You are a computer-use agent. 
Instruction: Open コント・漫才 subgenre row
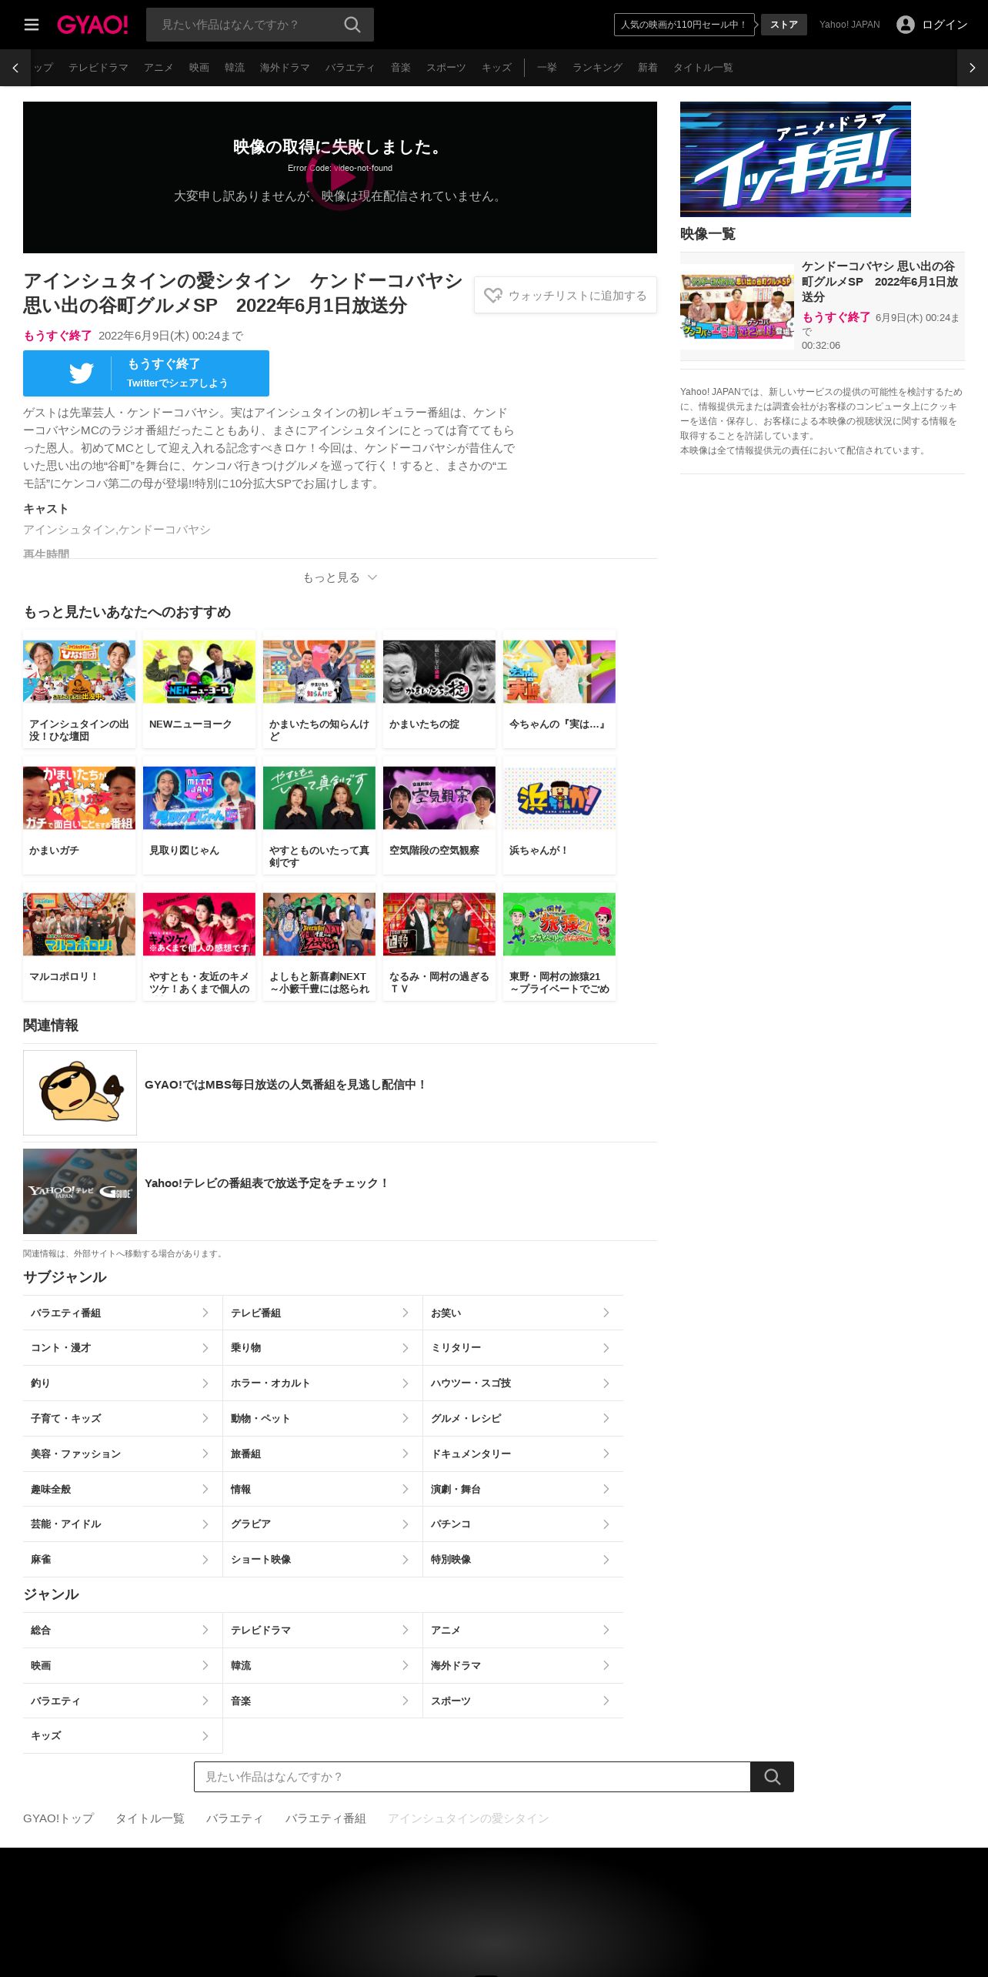(x=122, y=1348)
